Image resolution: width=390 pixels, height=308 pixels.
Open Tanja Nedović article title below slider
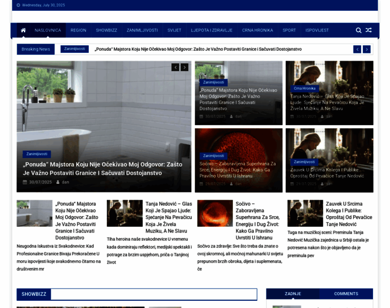click(168, 217)
